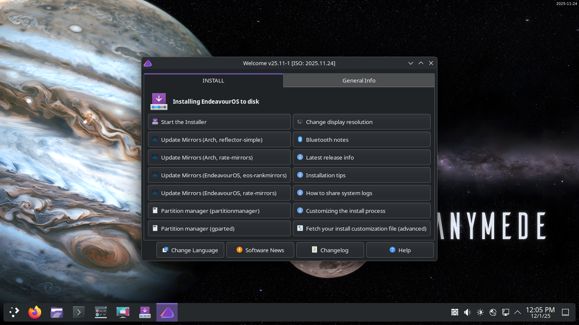Open Installation tips
Viewport: 579px width, 325px height.
tap(362, 175)
